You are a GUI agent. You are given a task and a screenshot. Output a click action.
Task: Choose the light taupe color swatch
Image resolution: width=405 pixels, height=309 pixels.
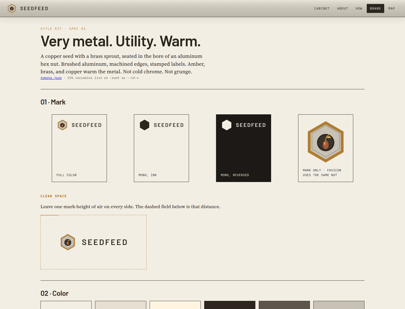339,305
